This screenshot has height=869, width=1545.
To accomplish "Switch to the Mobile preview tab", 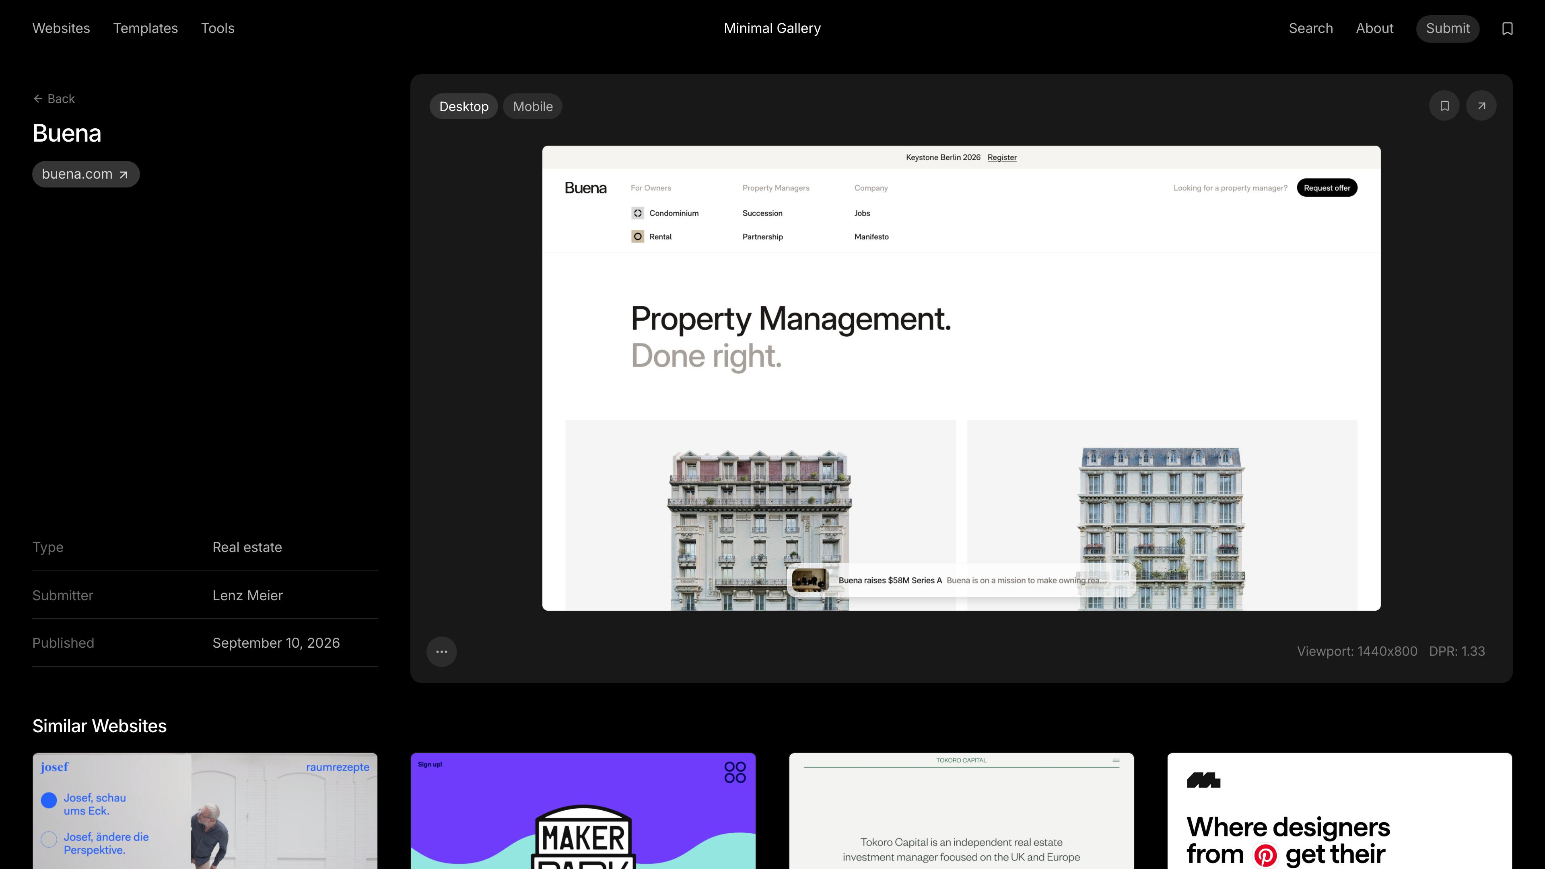I will [533, 106].
